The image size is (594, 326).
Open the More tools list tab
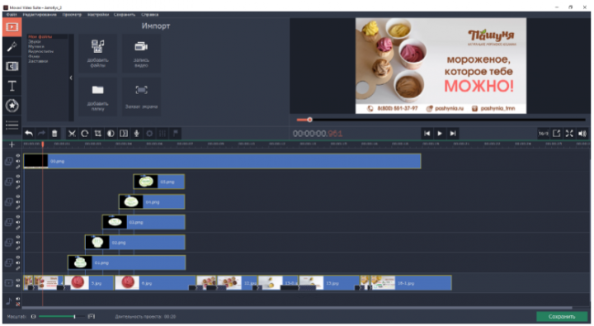[x=12, y=125]
